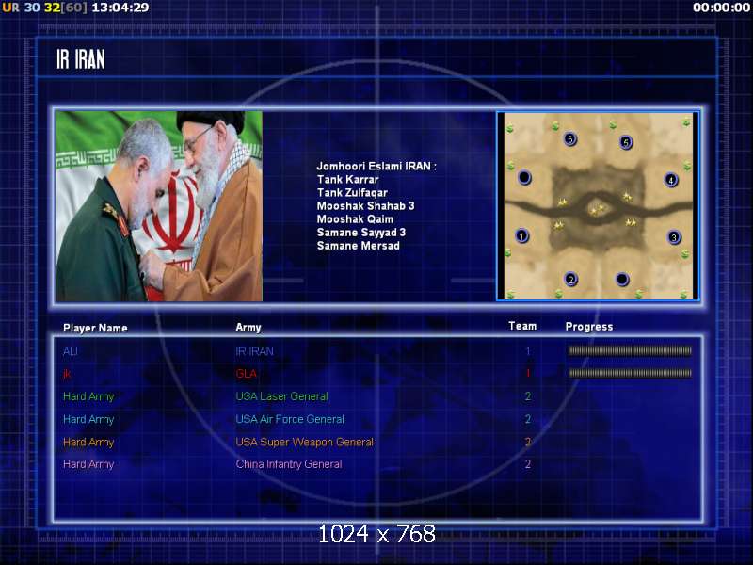Click the Army column header

[248, 328]
